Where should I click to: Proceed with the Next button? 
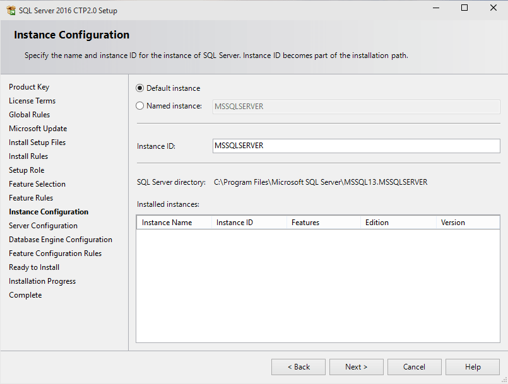point(357,367)
